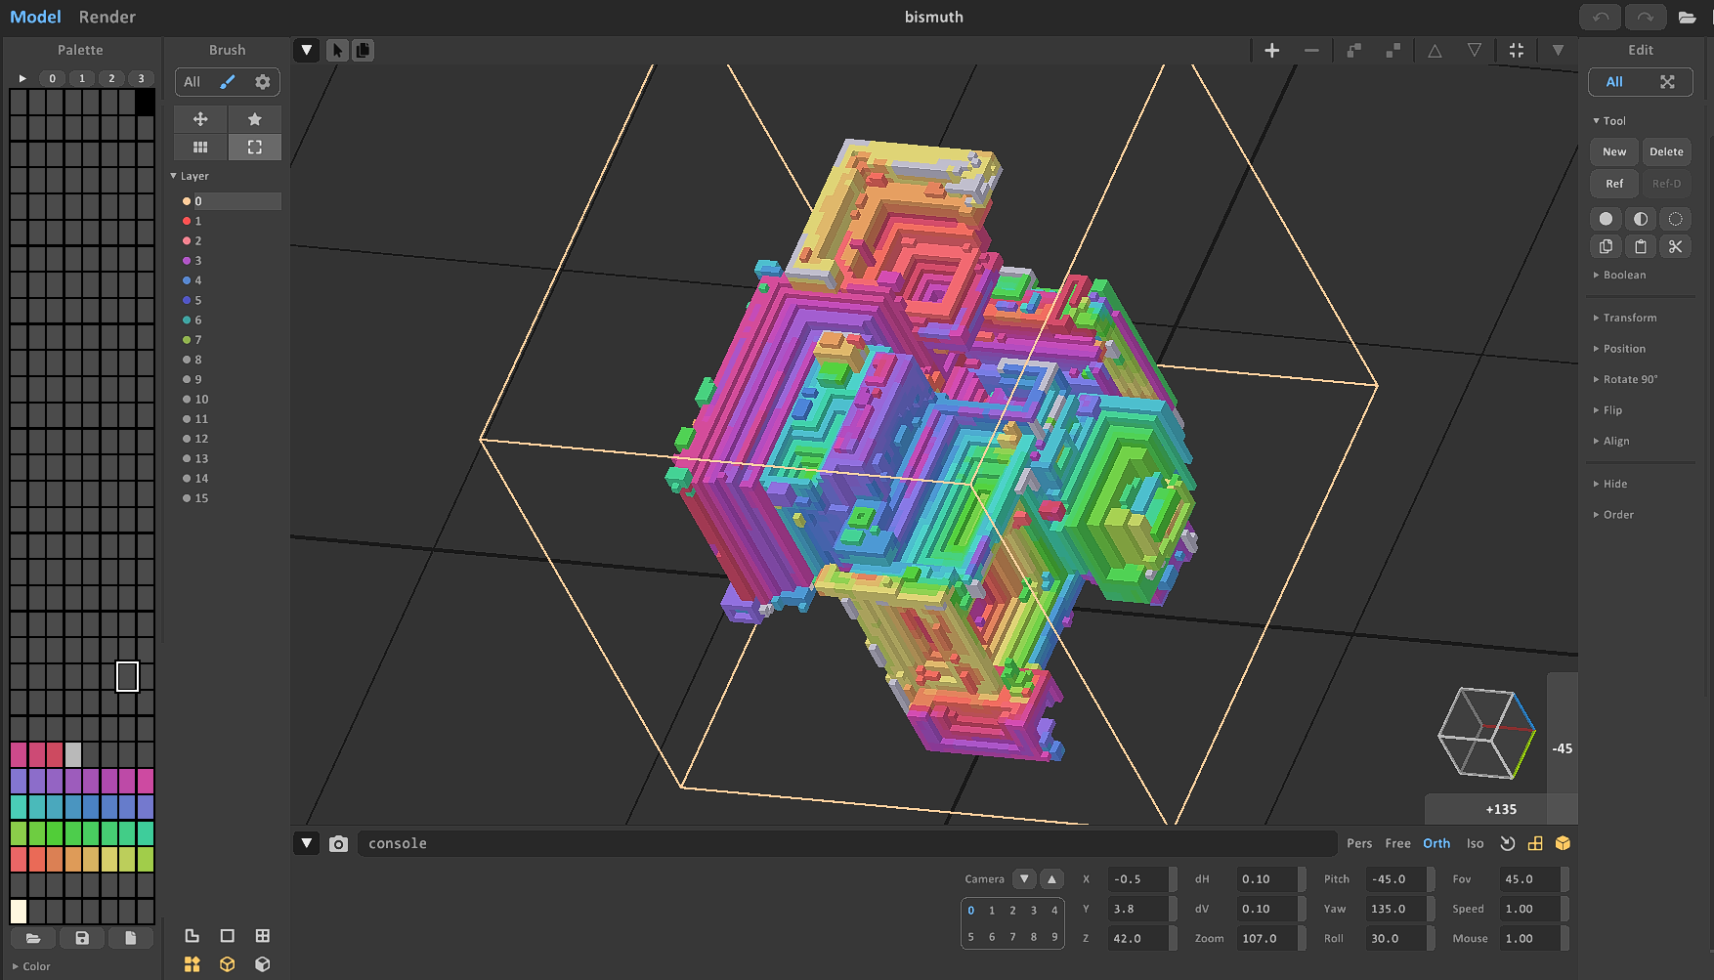
Task: Expand the Position section
Action: [1624, 349]
